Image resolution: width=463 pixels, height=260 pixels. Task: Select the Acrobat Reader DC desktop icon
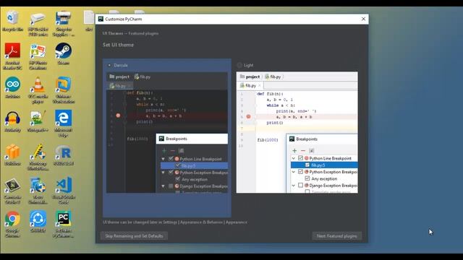(x=12, y=56)
